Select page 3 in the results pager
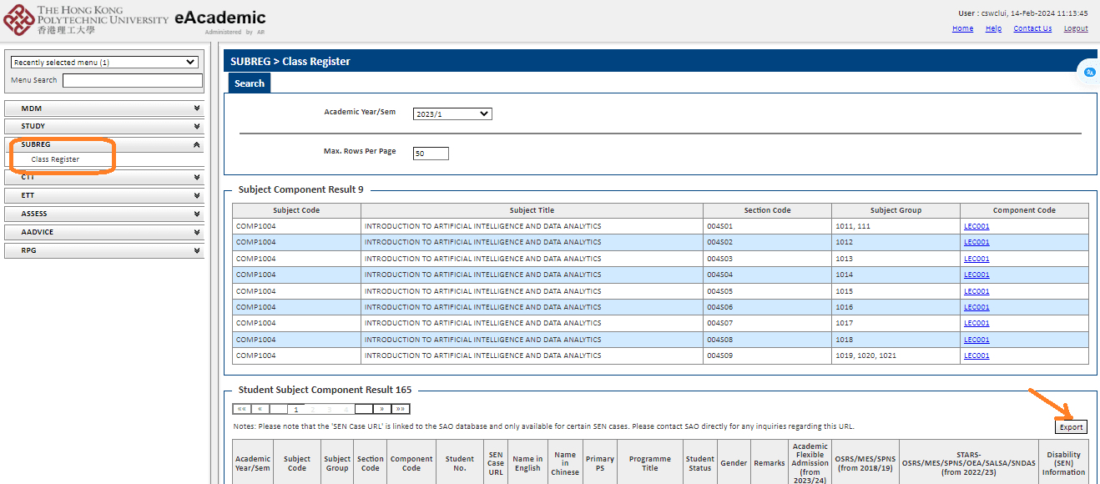This screenshot has height=484, width=1100. tap(330, 410)
